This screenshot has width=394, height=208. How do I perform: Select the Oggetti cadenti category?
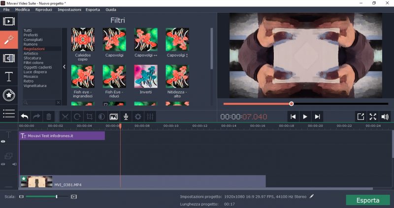coord(38,67)
